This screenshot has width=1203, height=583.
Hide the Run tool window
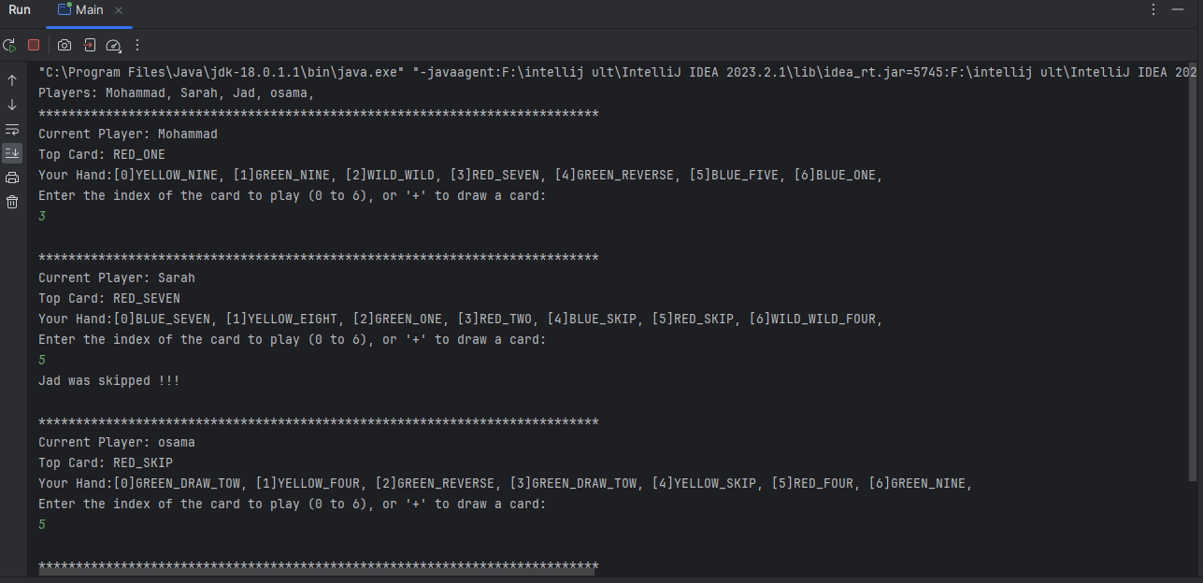tap(1180, 10)
